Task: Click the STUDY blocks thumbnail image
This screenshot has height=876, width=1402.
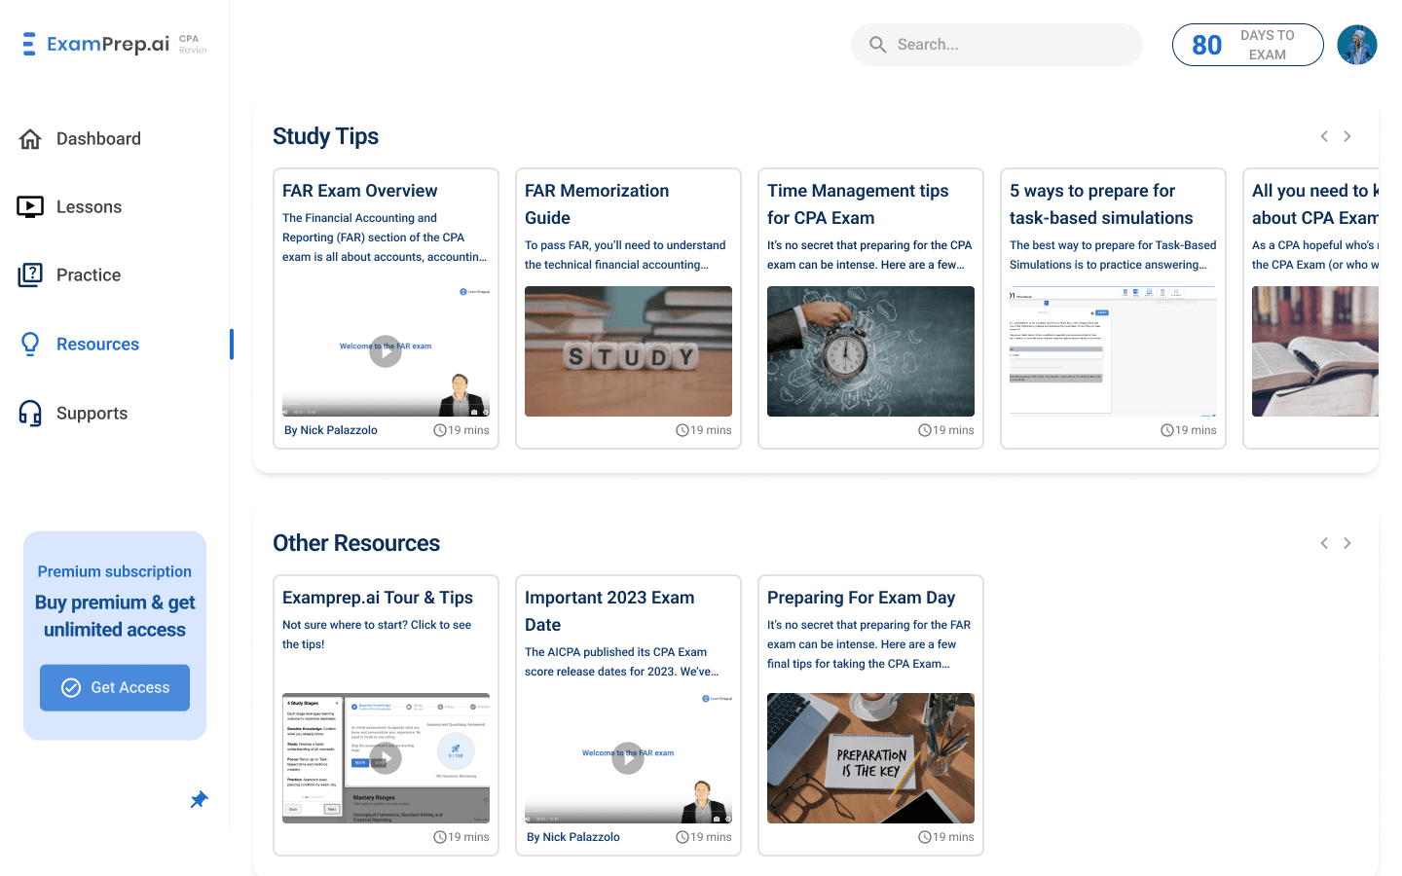Action: click(x=628, y=351)
